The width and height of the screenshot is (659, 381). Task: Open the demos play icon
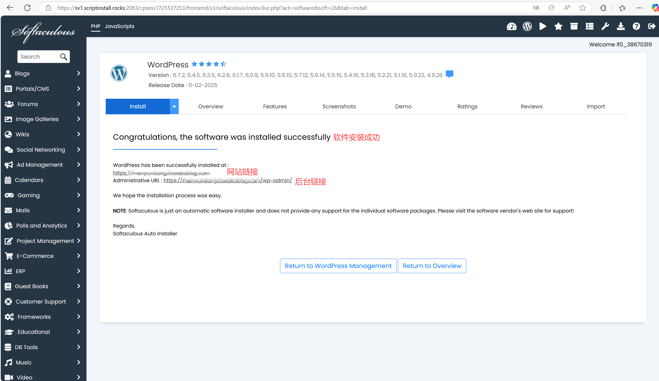(543, 26)
